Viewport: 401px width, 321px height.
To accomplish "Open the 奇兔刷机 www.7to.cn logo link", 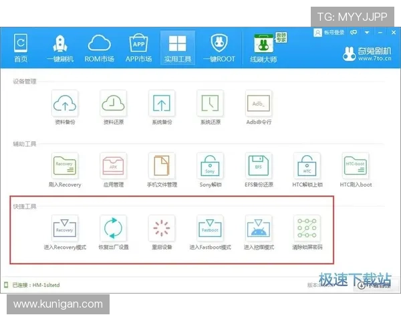I will pyautogui.click(x=367, y=54).
